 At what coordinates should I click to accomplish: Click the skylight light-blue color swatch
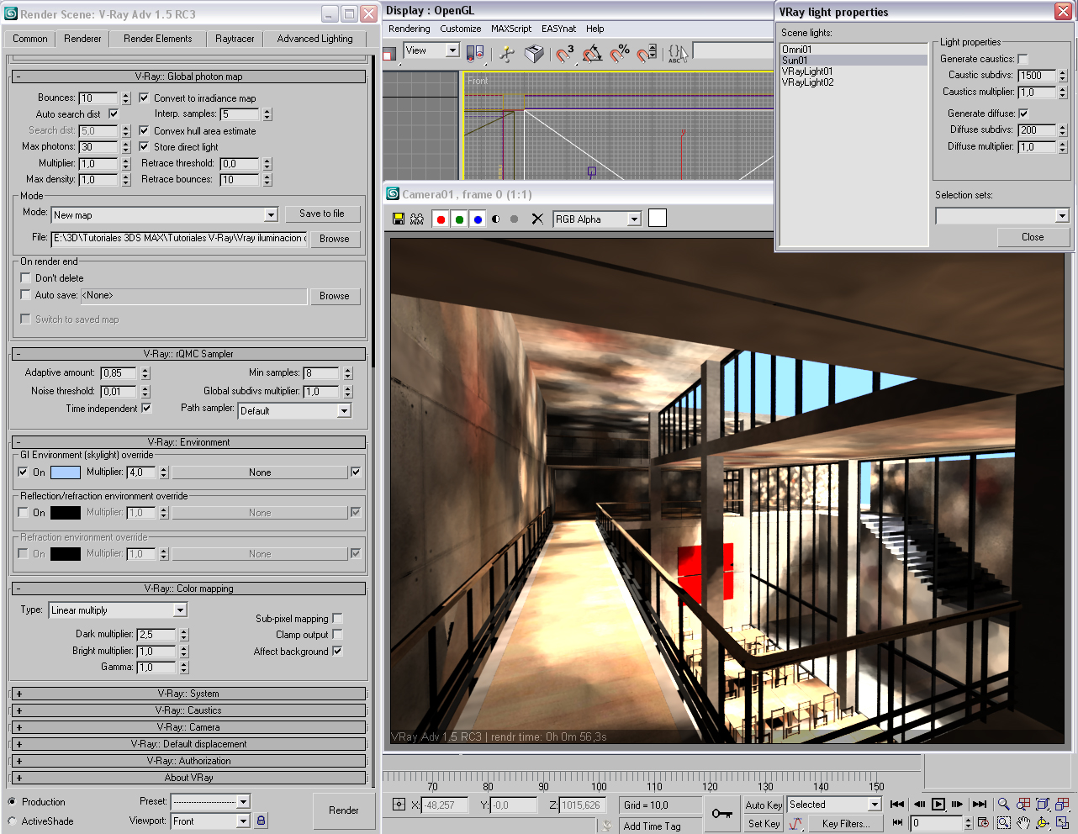coord(66,472)
